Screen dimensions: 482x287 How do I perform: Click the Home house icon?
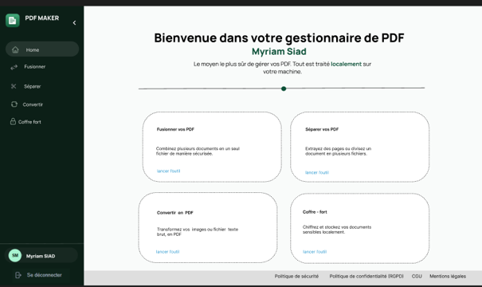pyautogui.click(x=15, y=49)
